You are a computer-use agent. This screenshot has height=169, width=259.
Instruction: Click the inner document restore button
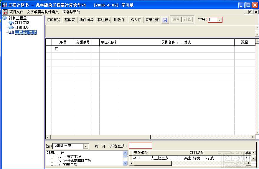click(x=250, y=12)
